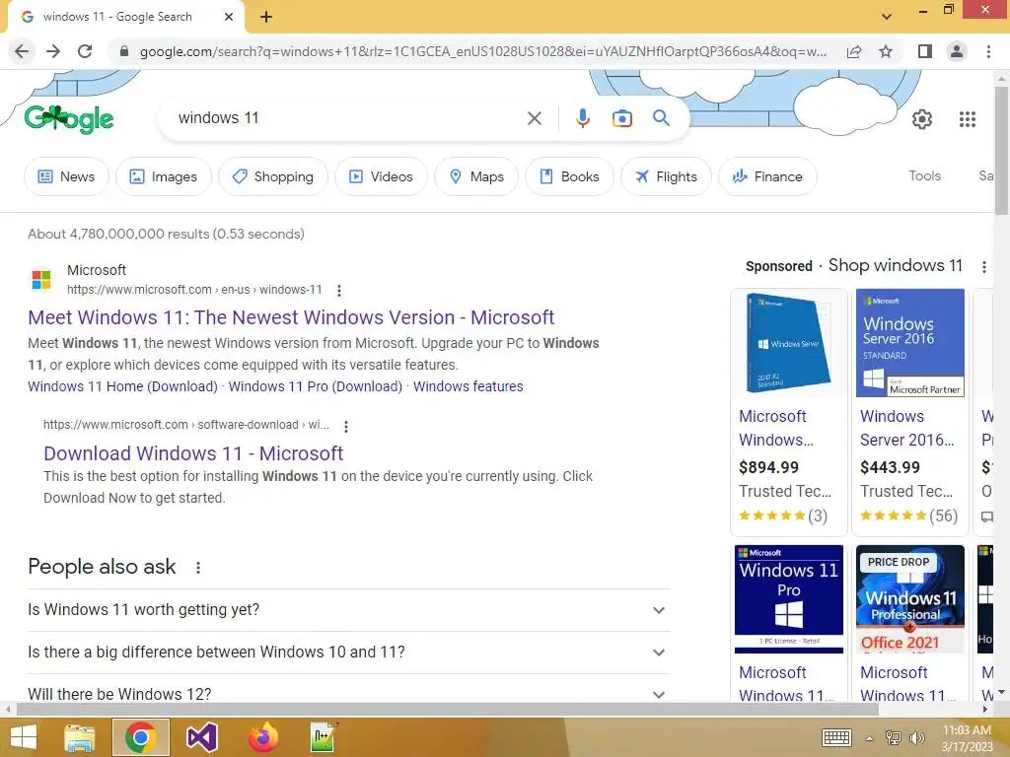Expand 'Is Windows 11 worth getting yet?'
The width and height of the screenshot is (1010, 757).
[x=348, y=609]
